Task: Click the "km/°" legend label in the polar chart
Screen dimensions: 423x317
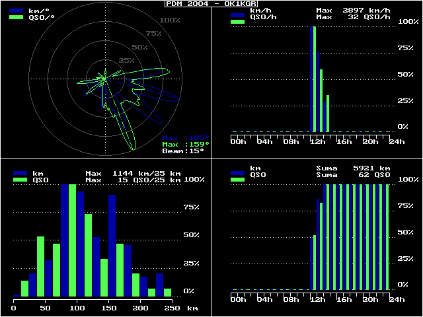Action: [x=38, y=11]
